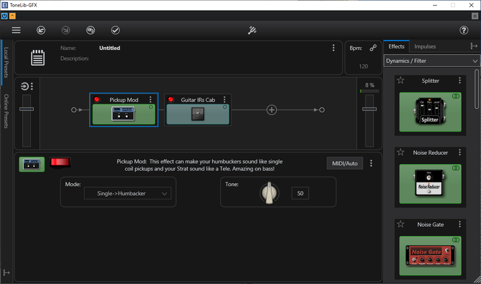The image size is (481, 284).
Task: Toggle Pickup Mod red bypass LED
Action: point(97,99)
